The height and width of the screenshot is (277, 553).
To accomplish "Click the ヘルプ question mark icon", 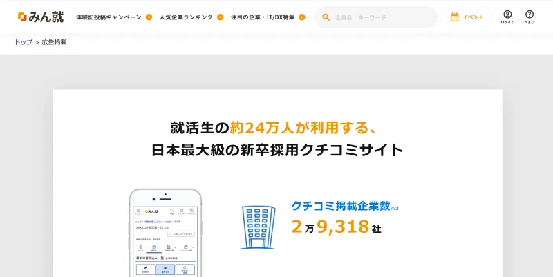I will [x=529, y=15].
